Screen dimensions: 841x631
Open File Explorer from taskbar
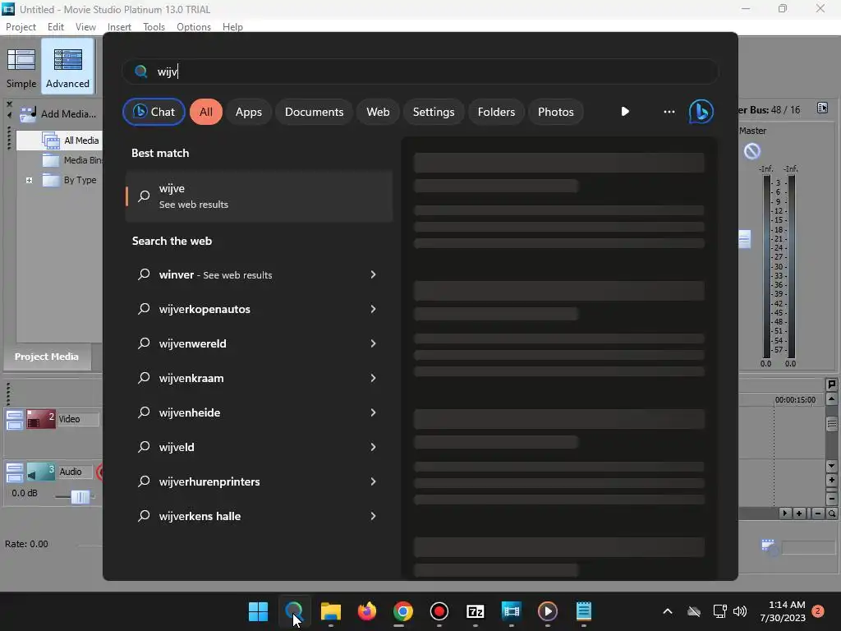point(330,611)
